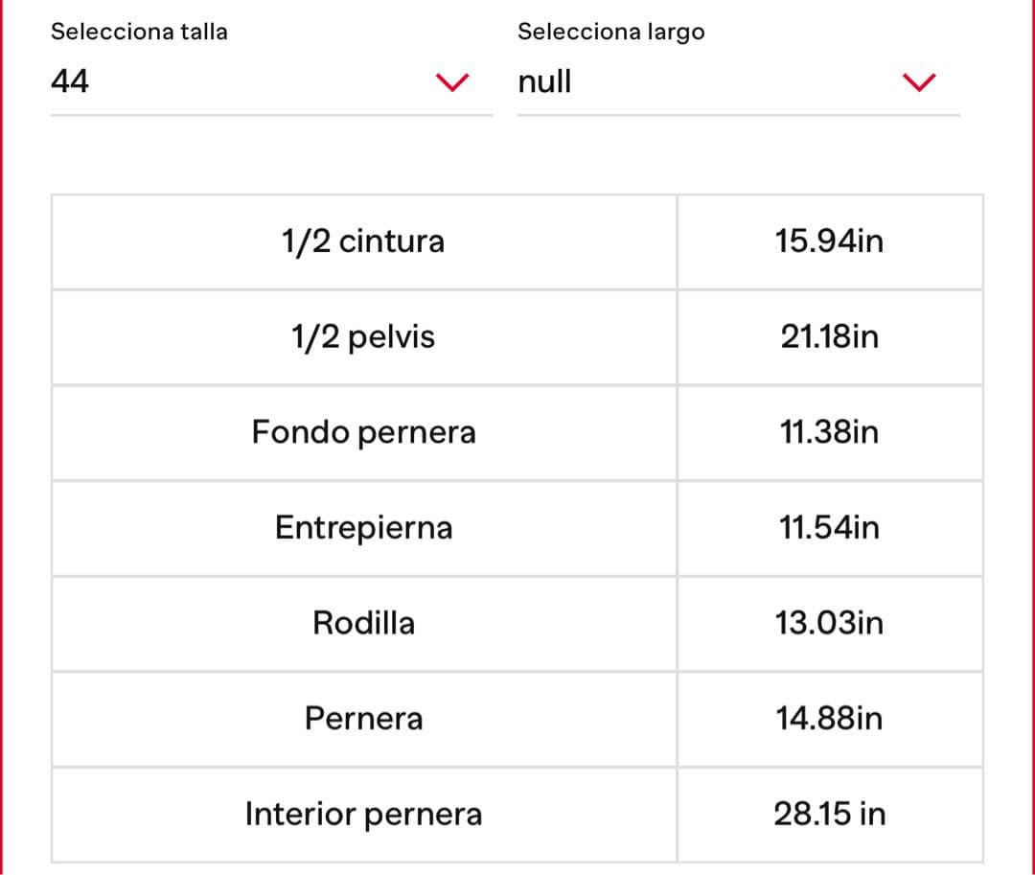Image resolution: width=1035 pixels, height=875 pixels.
Task: Select the "1/2 pelvis" row label
Action: click(363, 337)
